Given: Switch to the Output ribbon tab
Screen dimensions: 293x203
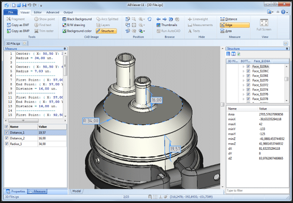Looking at the screenshot, I should [x=68, y=12].
